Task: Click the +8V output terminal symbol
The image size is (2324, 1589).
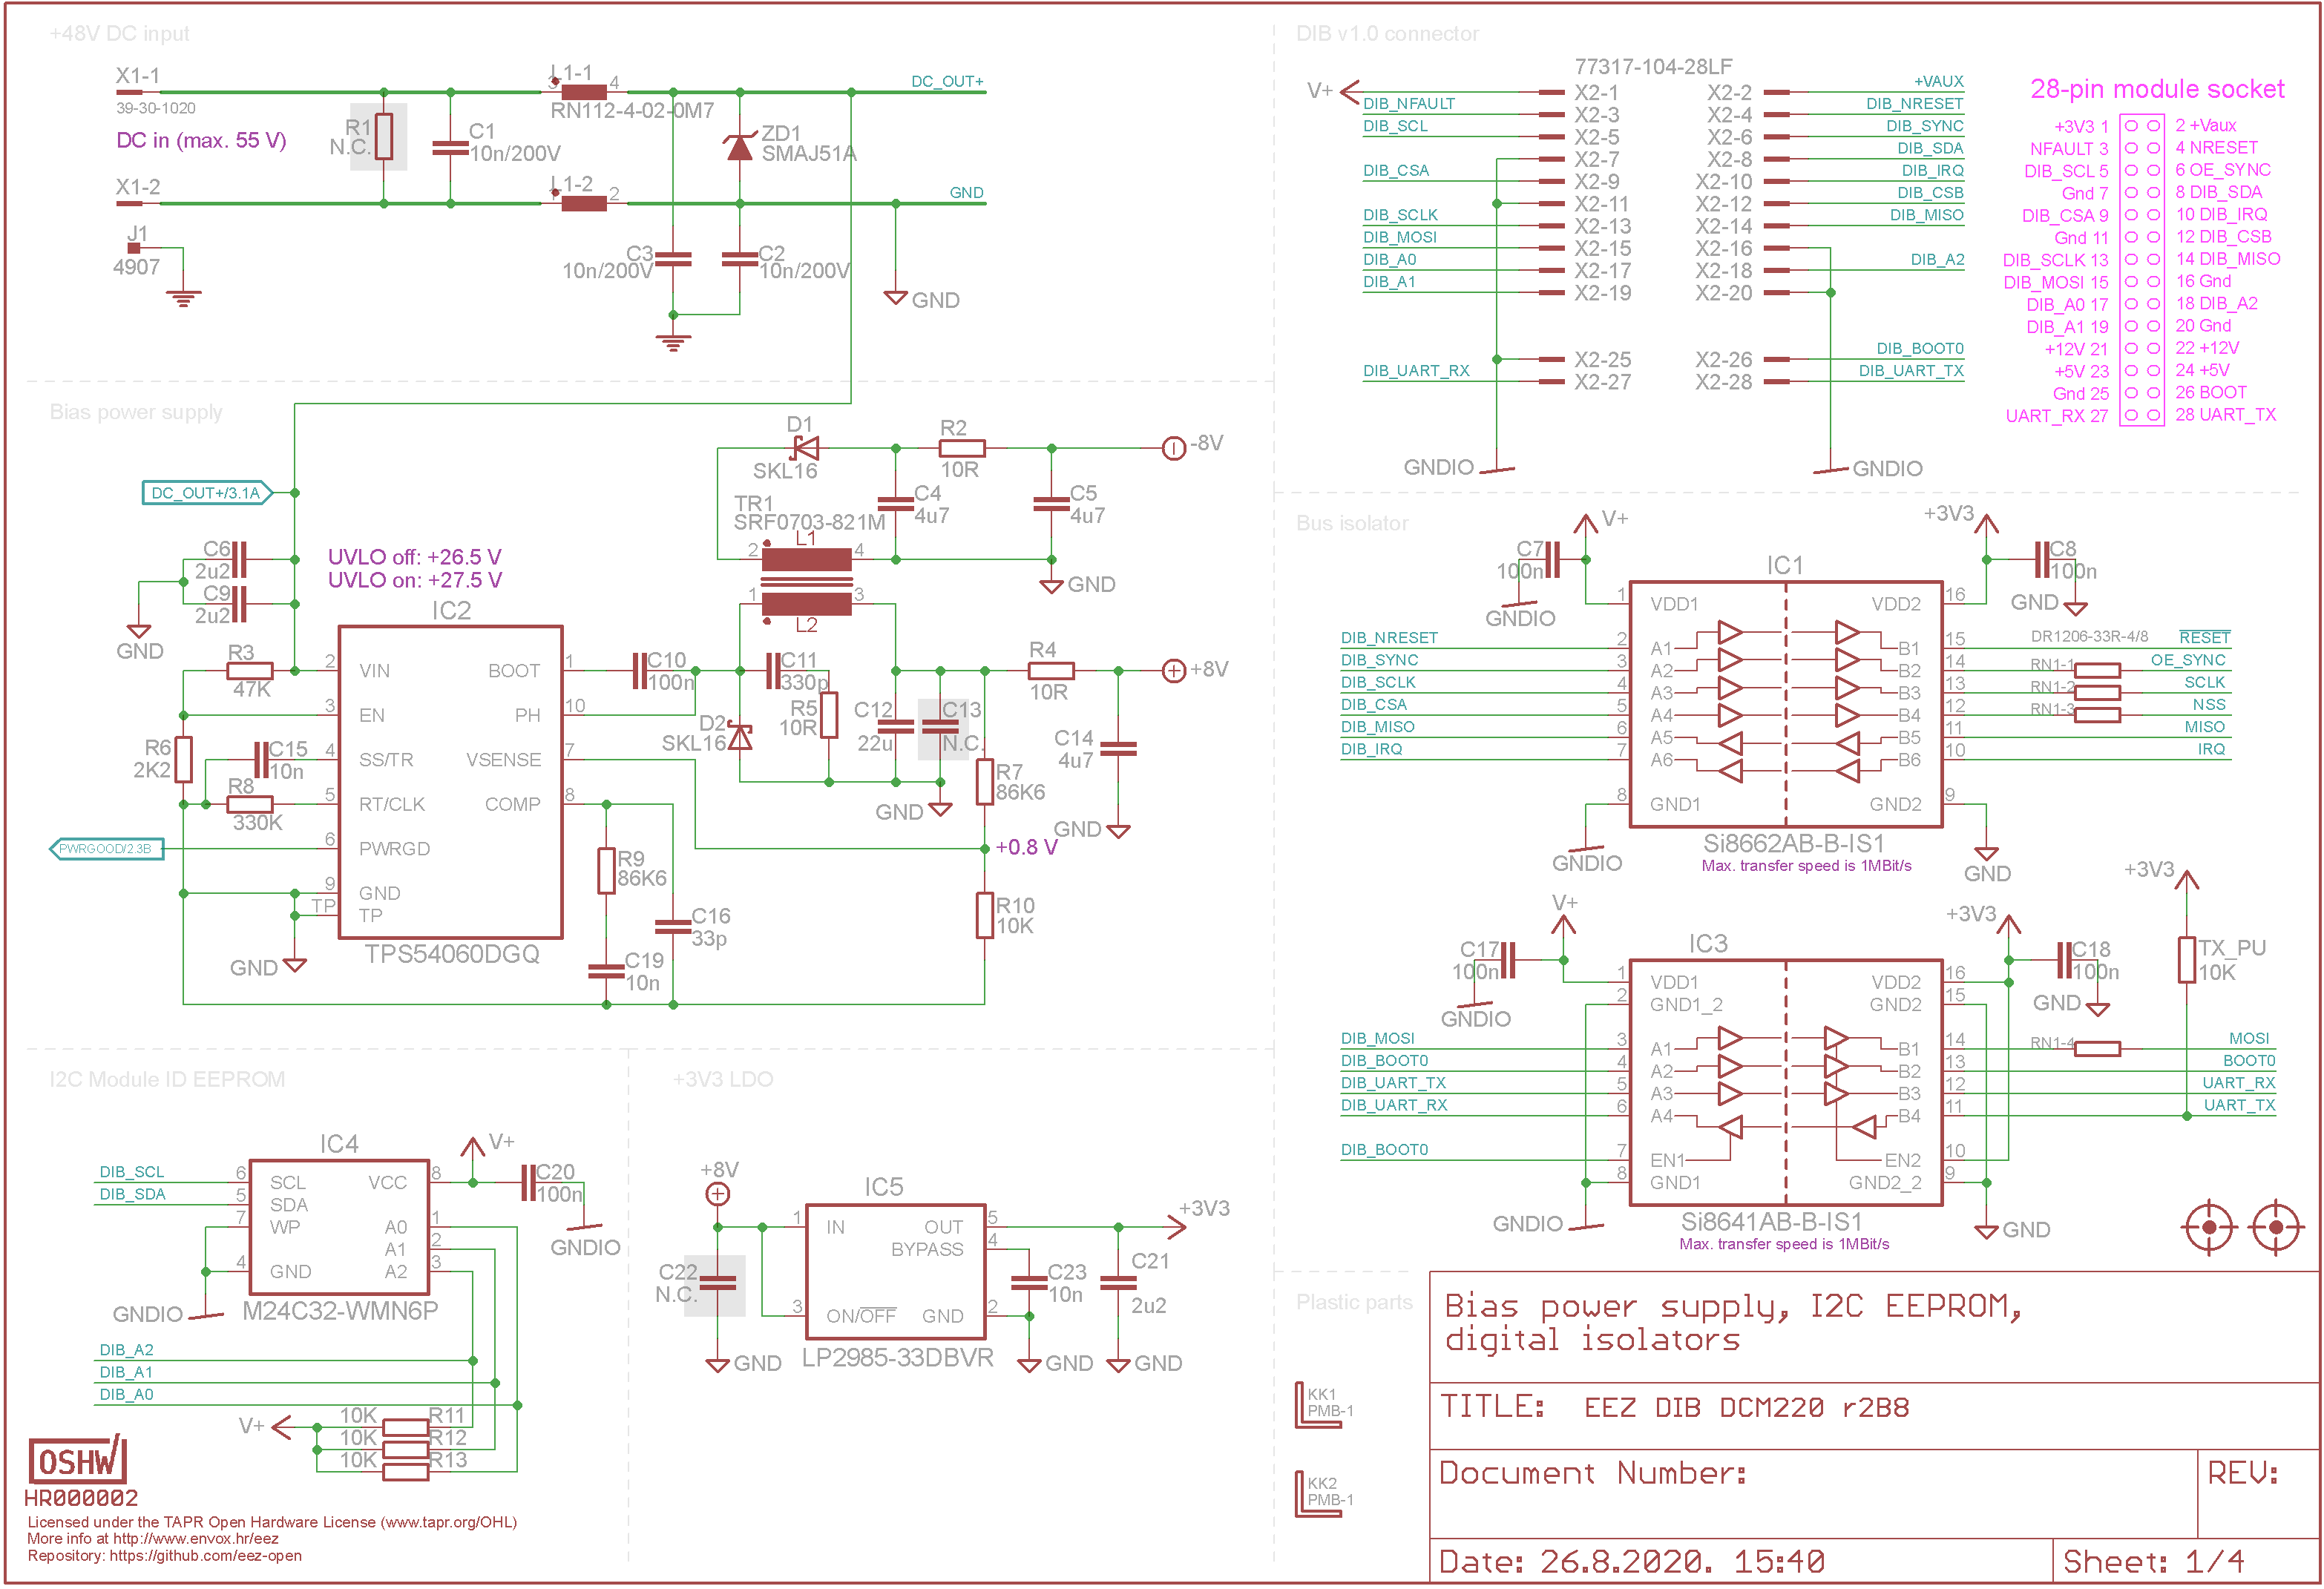Action: coord(1174,670)
